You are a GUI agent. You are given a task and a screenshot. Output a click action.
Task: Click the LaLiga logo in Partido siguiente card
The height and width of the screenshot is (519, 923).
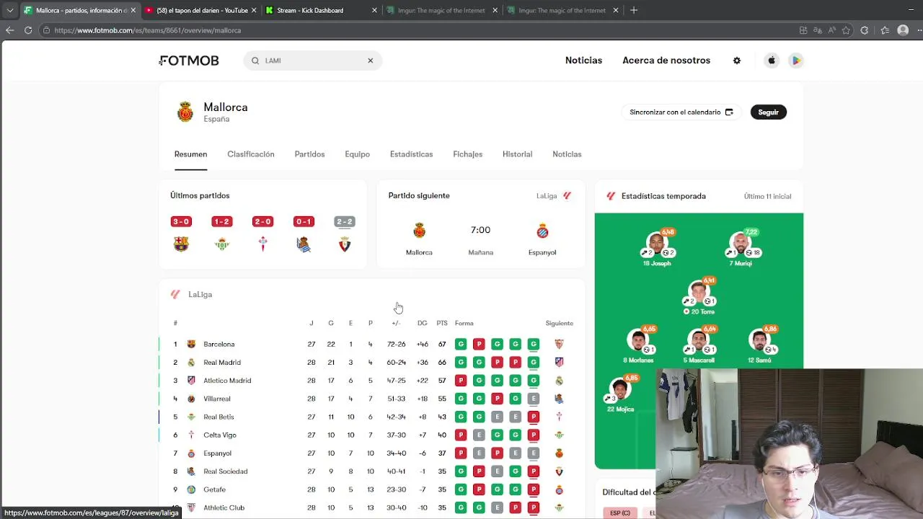click(567, 195)
